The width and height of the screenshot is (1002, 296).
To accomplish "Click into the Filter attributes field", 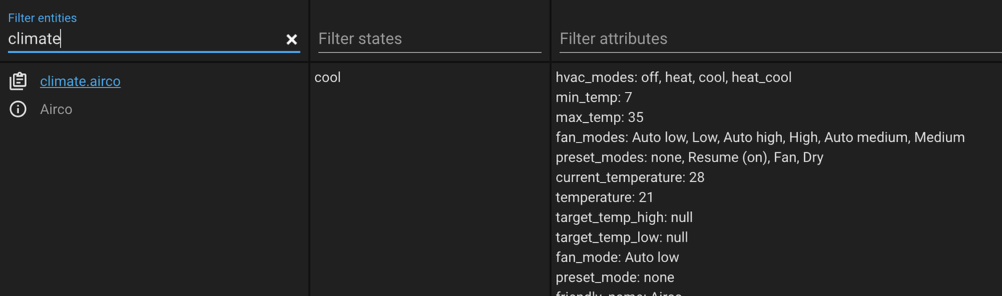I will pyautogui.click(x=777, y=39).
